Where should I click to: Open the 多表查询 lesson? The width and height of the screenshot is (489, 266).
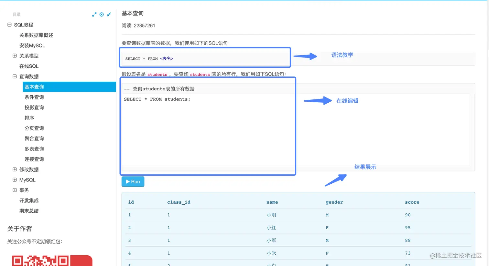(x=34, y=149)
